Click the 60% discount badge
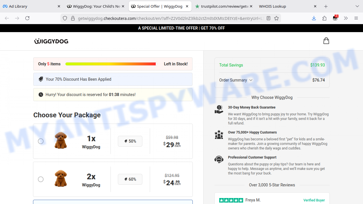The image size is (363, 204). (130, 179)
